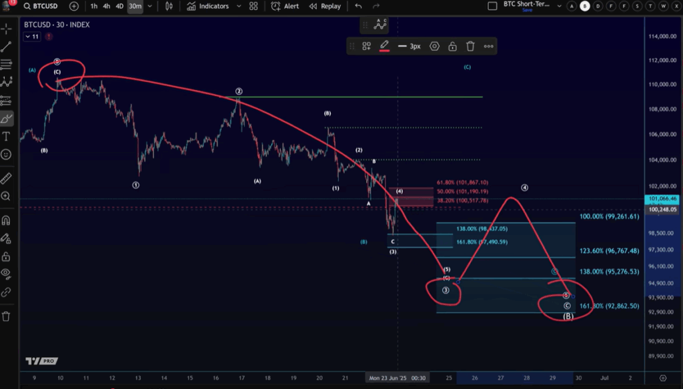Open the Elliott wave favorites toolbar icon
The width and height of the screenshot is (683, 389).
[x=380, y=25]
